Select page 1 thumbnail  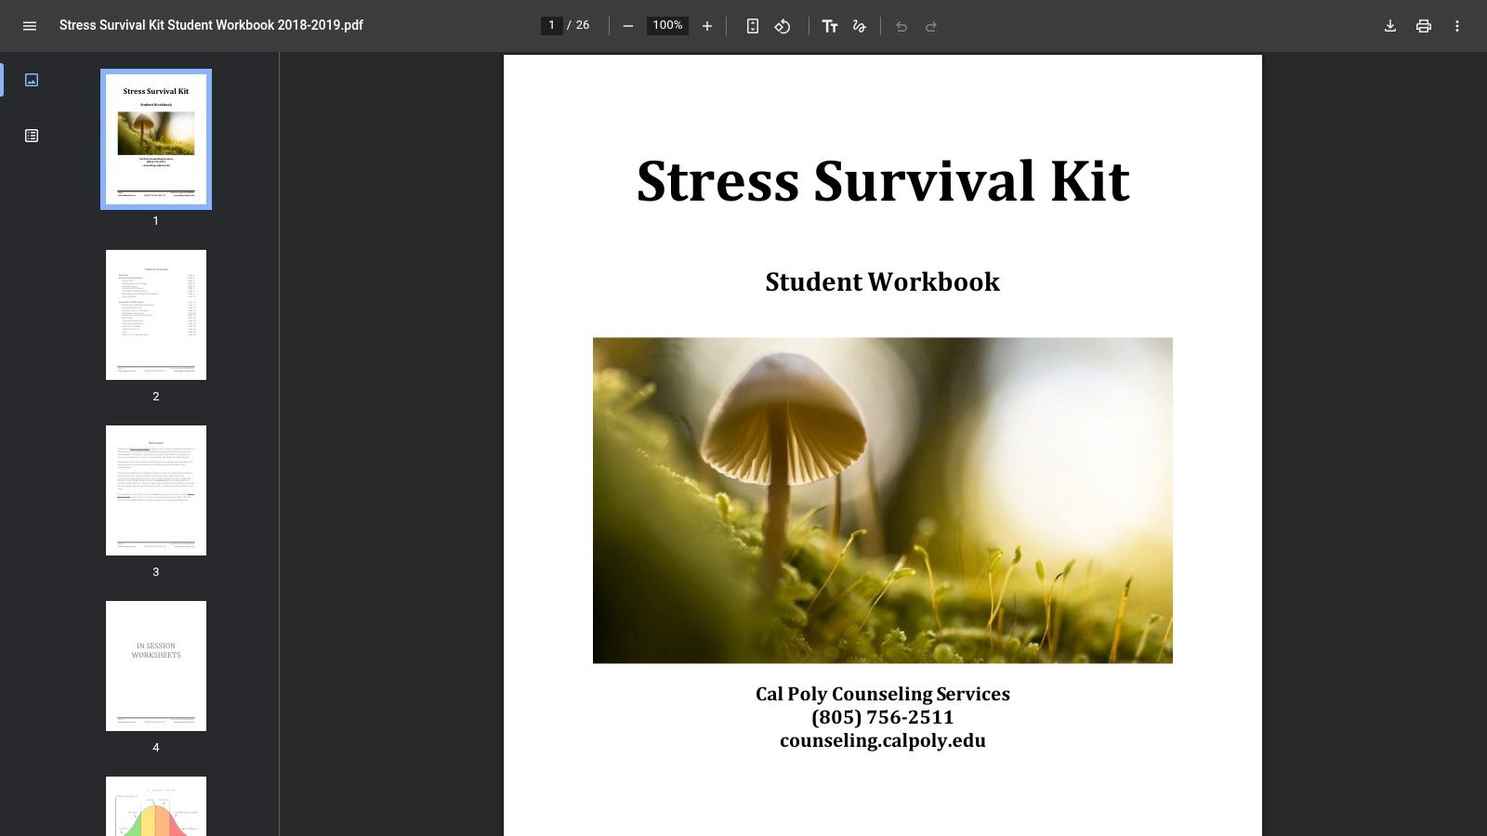point(156,139)
